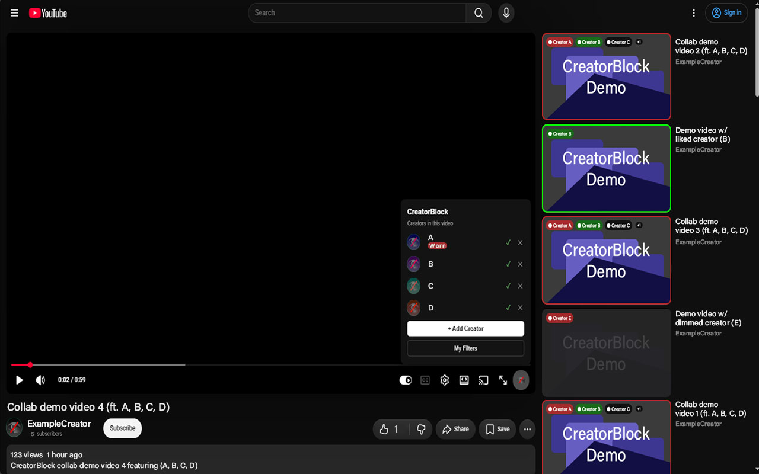Save video to playlist
The width and height of the screenshot is (759, 474).
498,430
